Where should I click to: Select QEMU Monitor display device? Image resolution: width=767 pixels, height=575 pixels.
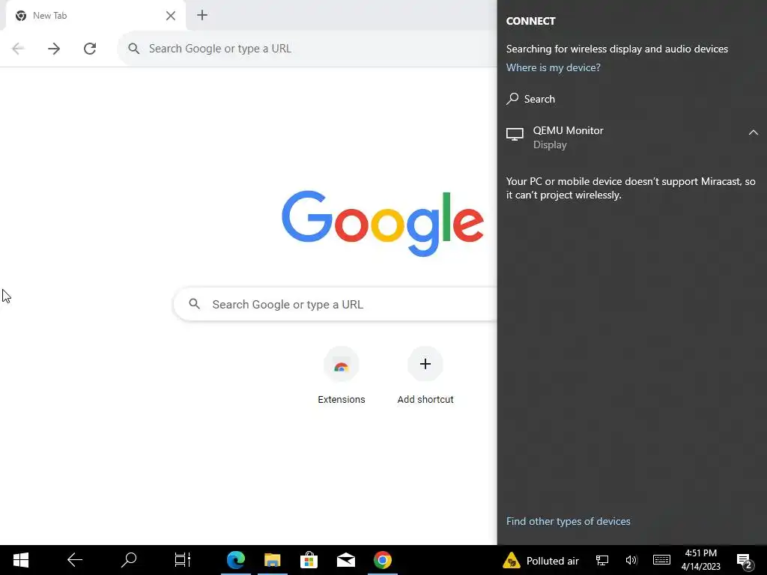[632, 138]
